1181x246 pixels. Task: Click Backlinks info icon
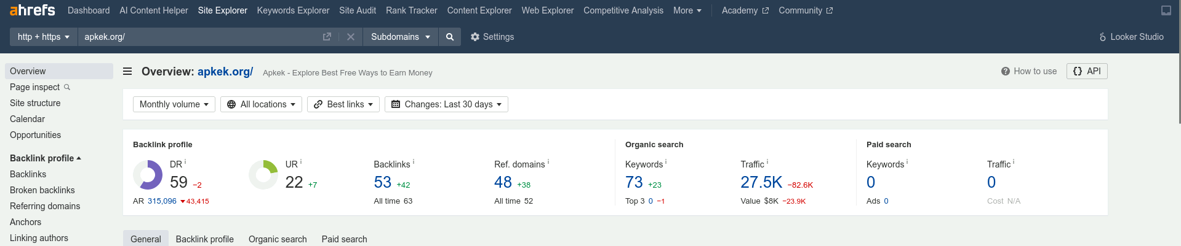pos(414,162)
